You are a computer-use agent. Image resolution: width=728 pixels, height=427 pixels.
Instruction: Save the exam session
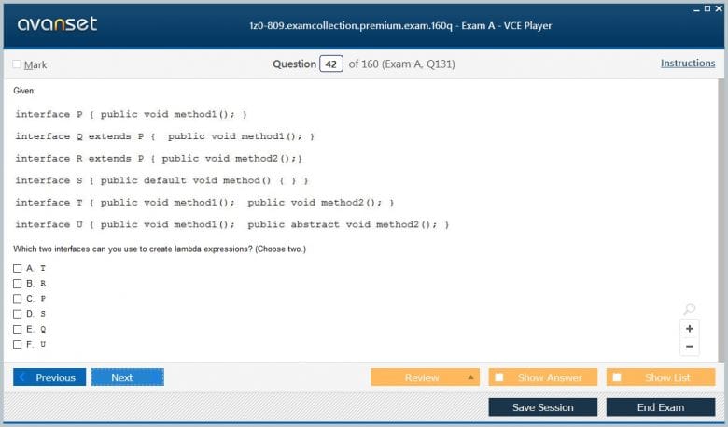pos(543,407)
